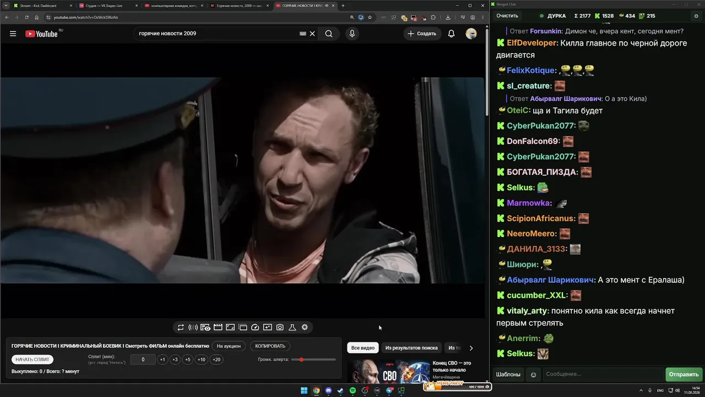Open the browser downloads icon
This screenshot has width=705, height=397.
click(448, 17)
